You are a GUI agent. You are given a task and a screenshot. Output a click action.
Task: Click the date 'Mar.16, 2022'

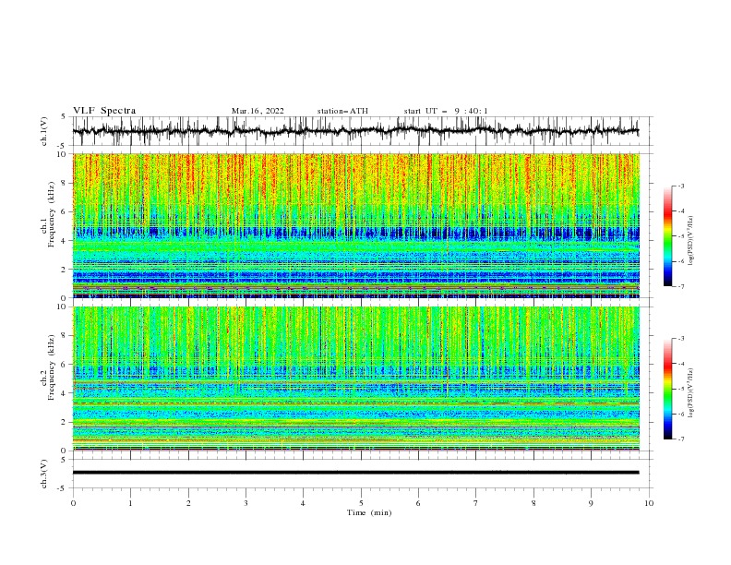(x=258, y=111)
